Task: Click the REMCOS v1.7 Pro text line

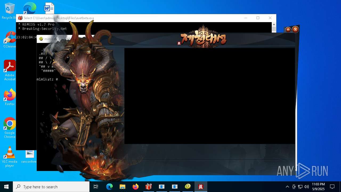Action: tap(36, 24)
